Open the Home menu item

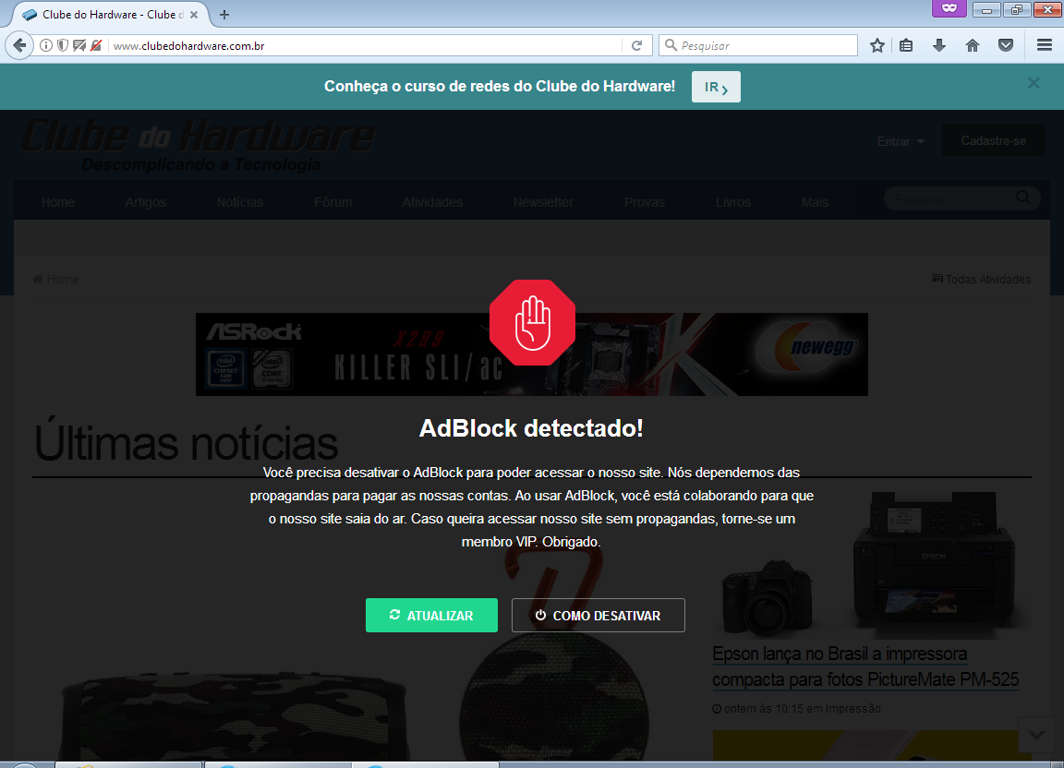pos(57,202)
